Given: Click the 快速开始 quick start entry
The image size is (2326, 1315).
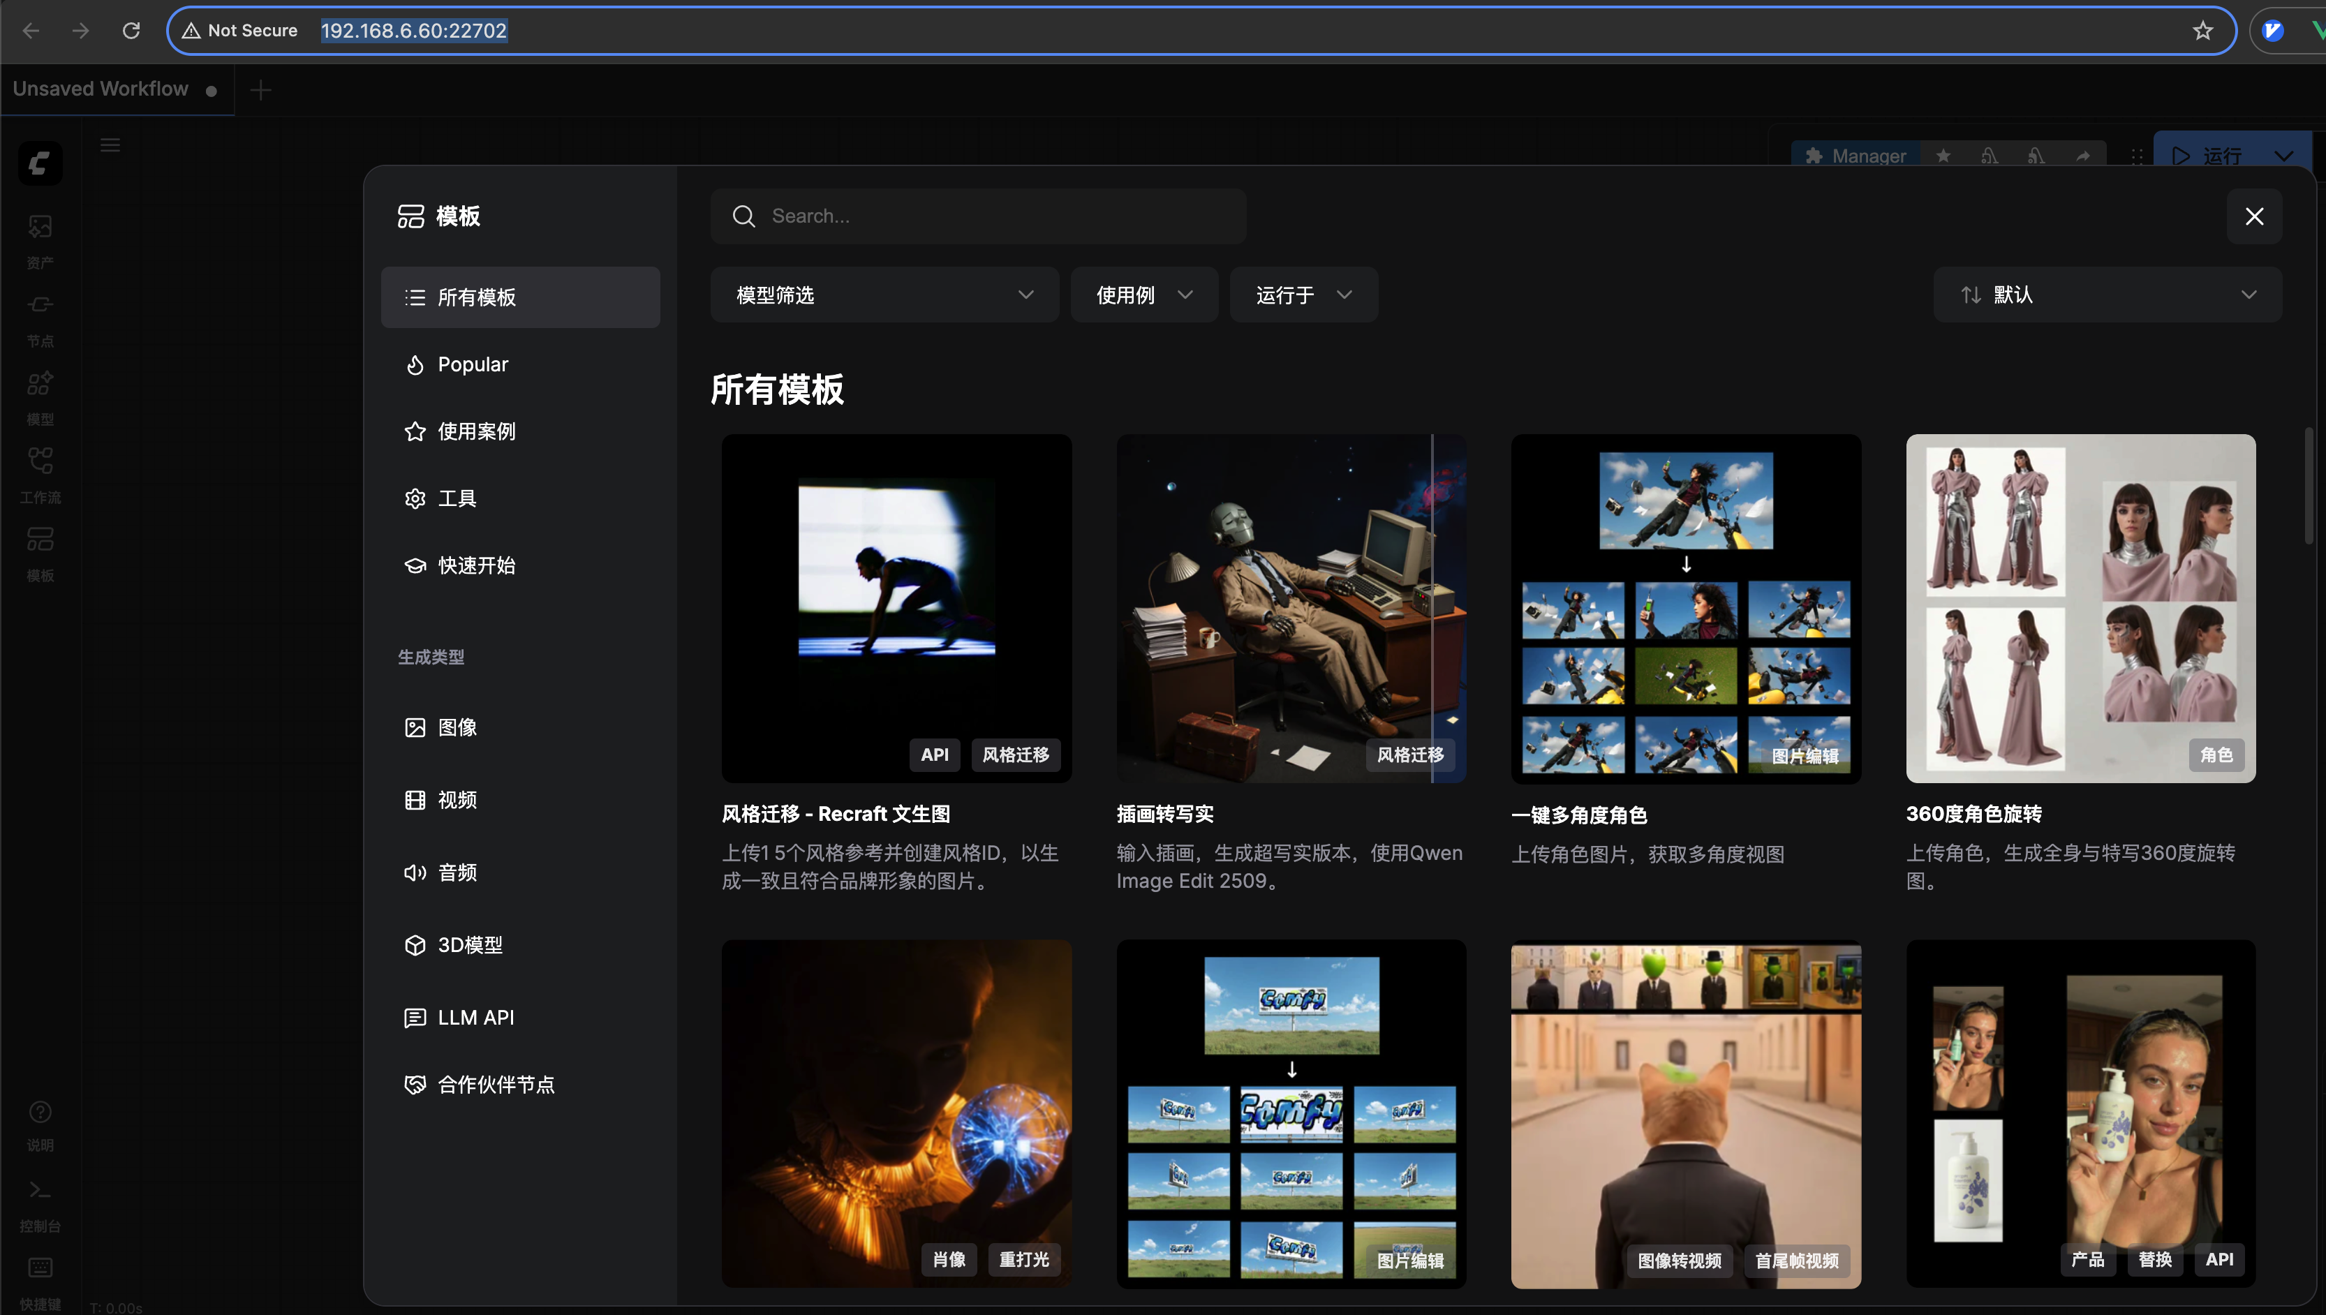Looking at the screenshot, I should tap(476, 565).
